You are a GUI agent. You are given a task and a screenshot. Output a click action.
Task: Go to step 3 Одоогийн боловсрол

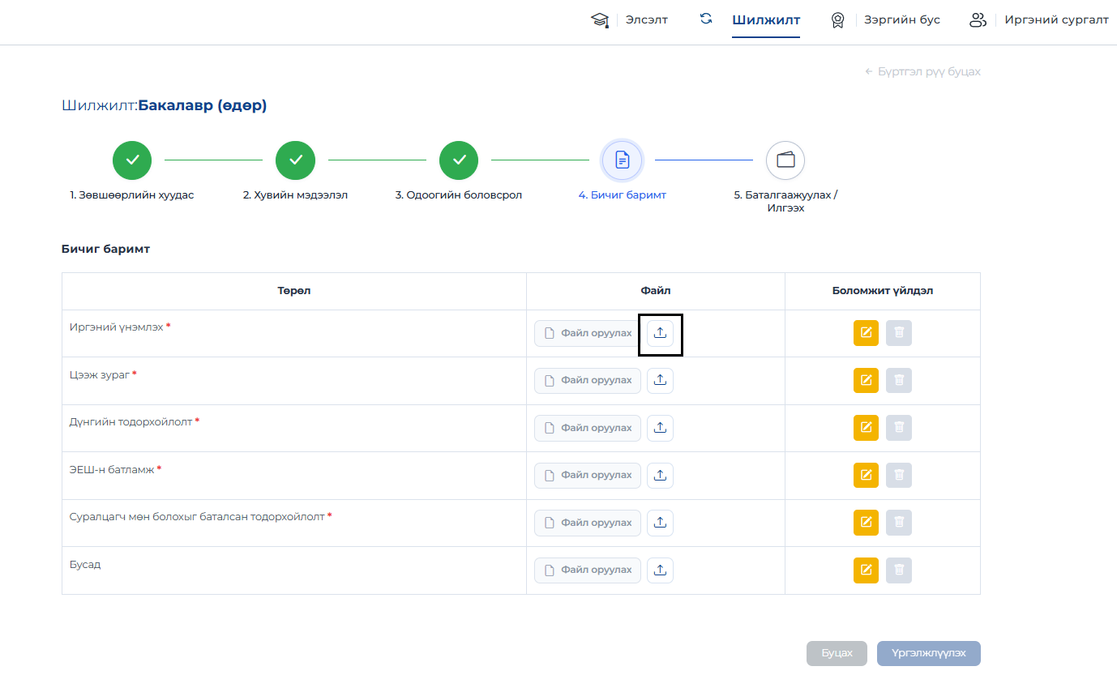click(x=459, y=160)
